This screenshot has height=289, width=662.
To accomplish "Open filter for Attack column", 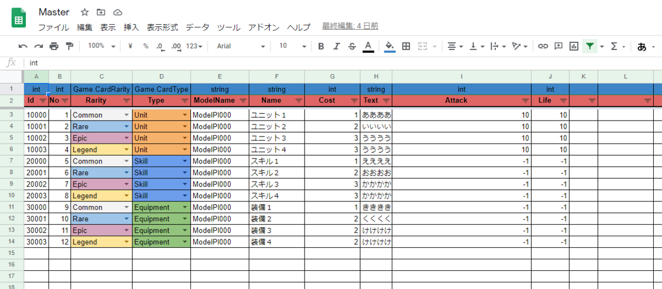I will click(525, 101).
